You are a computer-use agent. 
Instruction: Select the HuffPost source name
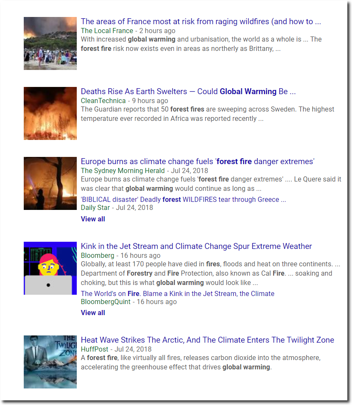(95, 349)
